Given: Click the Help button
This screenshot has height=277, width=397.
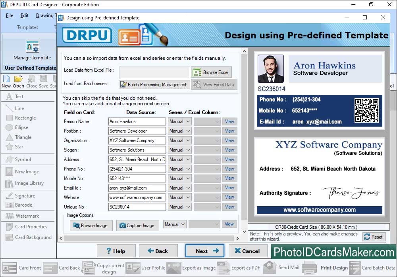Looking at the screenshot, I should click(x=116, y=251).
